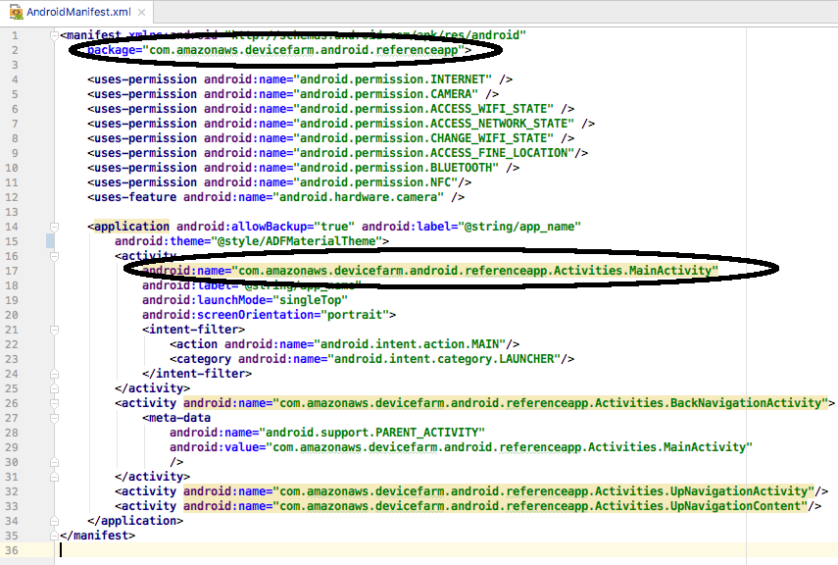The height and width of the screenshot is (565, 838).
Task: Collapse the intent-filter fold on line 21
Action: pyautogui.click(x=54, y=331)
